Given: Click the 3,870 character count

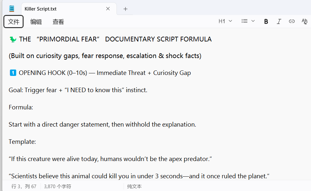Looking at the screenshot, I should click(57, 186).
